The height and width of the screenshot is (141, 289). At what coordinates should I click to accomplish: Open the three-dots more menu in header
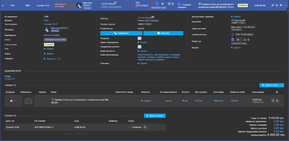(x=285, y=5)
